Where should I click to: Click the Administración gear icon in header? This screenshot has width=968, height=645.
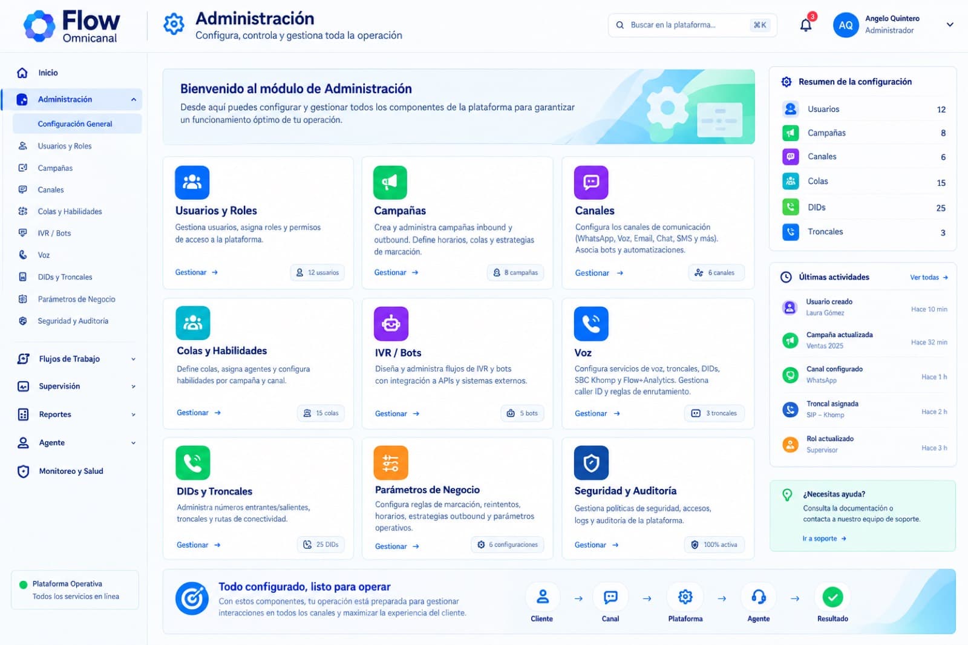point(174,24)
